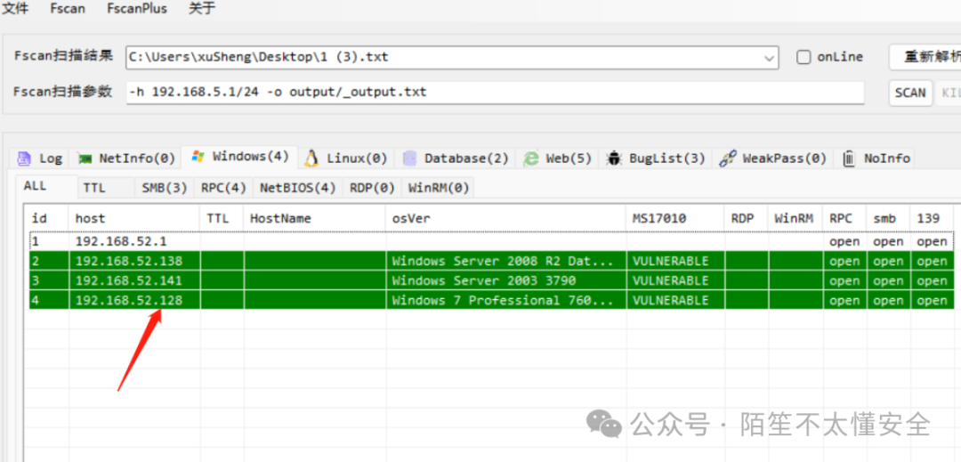961x462 pixels.
Task: Click the BugList bug icon
Action: click(x=614, y=158)
